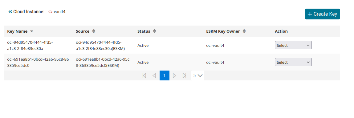The width and height of the screenshot is (354, 118).
Task: Click the Cloud Instance label
Action: coord(29,12)
